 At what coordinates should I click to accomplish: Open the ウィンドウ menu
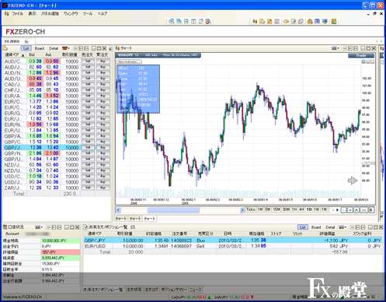[71, 13]
